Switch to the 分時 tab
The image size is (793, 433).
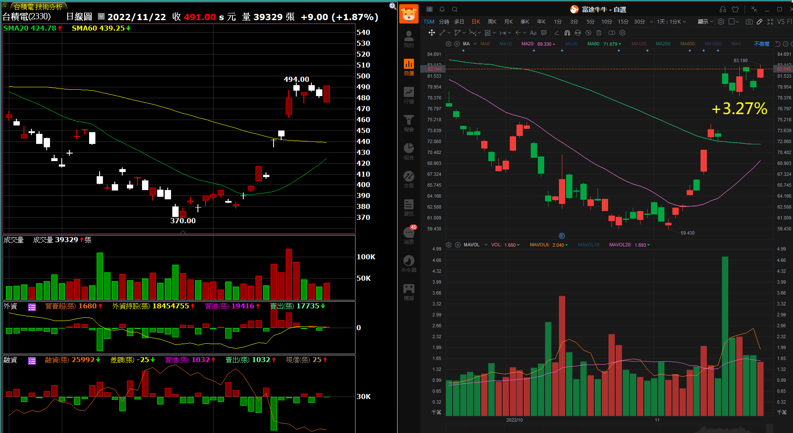[x=444, y=22]
